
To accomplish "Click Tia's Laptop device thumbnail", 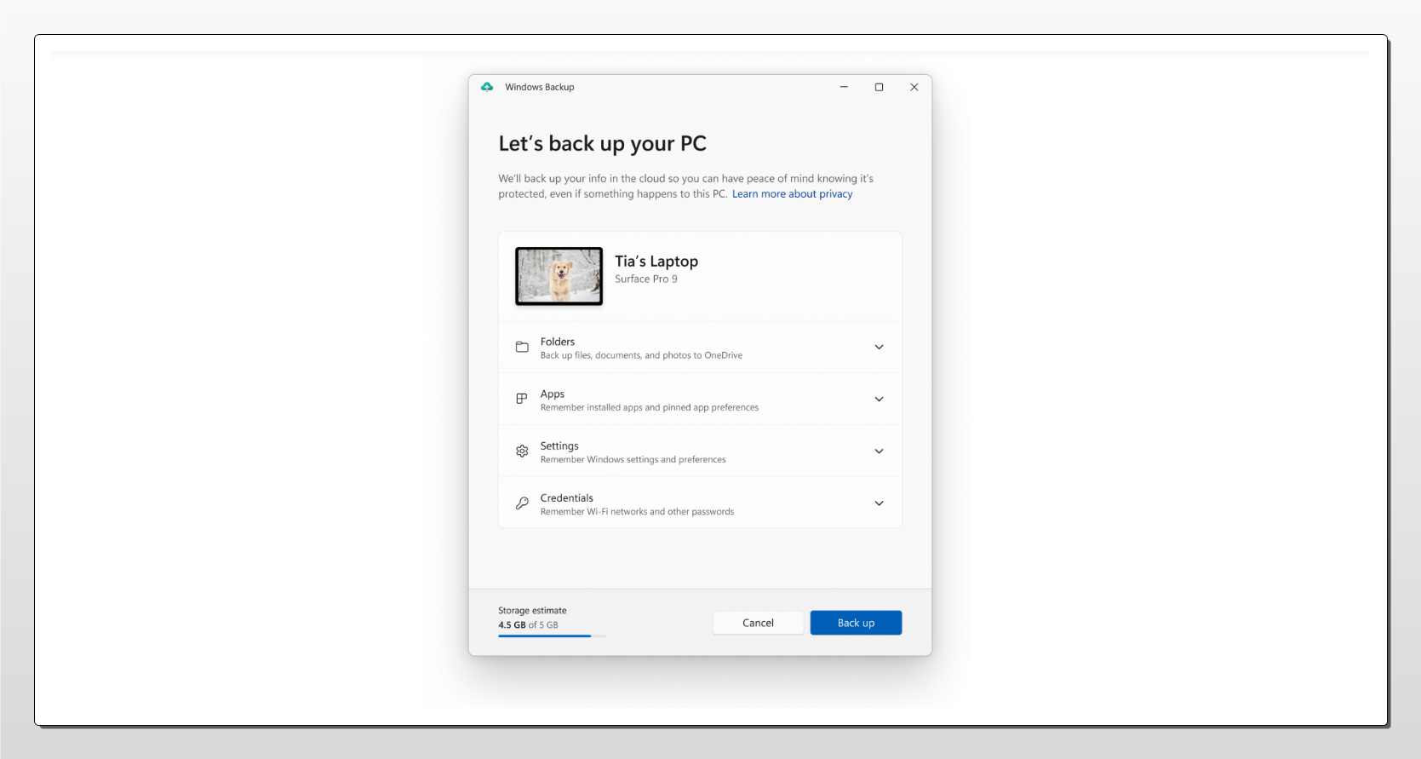I will (x=559, y=276).
